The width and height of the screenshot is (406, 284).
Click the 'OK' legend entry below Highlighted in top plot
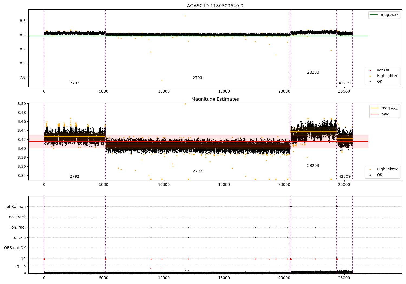376,82
